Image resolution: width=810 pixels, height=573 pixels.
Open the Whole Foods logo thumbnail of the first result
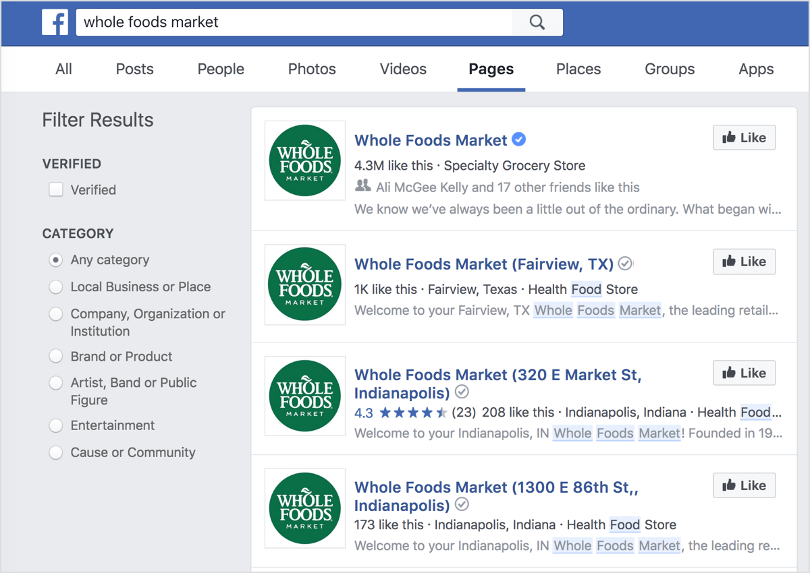pyautogui.click(x=305, y=160)
